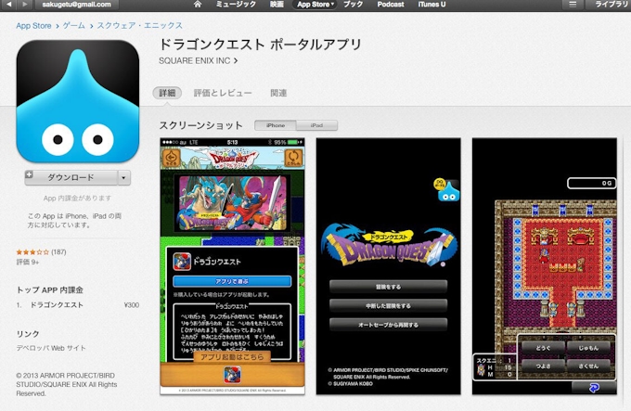Expand the download button dropdown arrow
Screen dimensions: 631x411
click(123, 177)
